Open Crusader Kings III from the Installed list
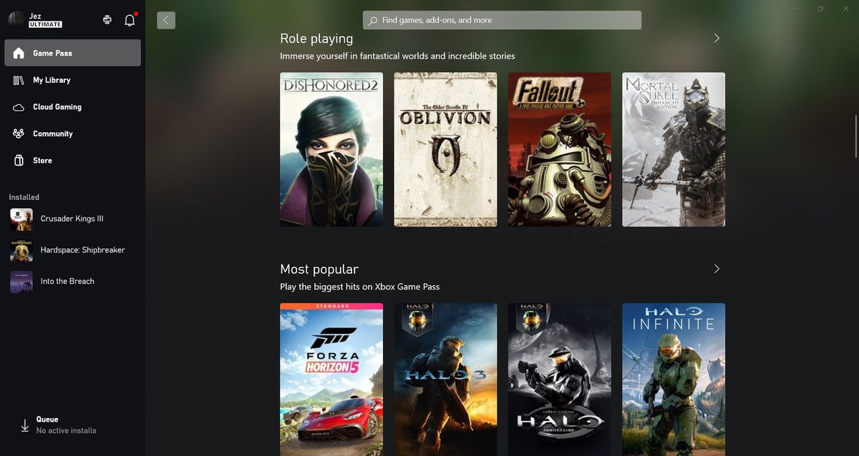This screenshot has width=859, height=456. pyautogui.click(x=72, y=219)
